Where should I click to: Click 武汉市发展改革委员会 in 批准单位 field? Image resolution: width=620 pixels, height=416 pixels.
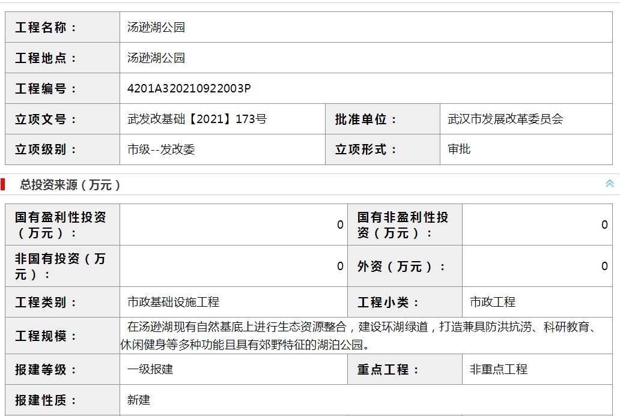[505, 119]
